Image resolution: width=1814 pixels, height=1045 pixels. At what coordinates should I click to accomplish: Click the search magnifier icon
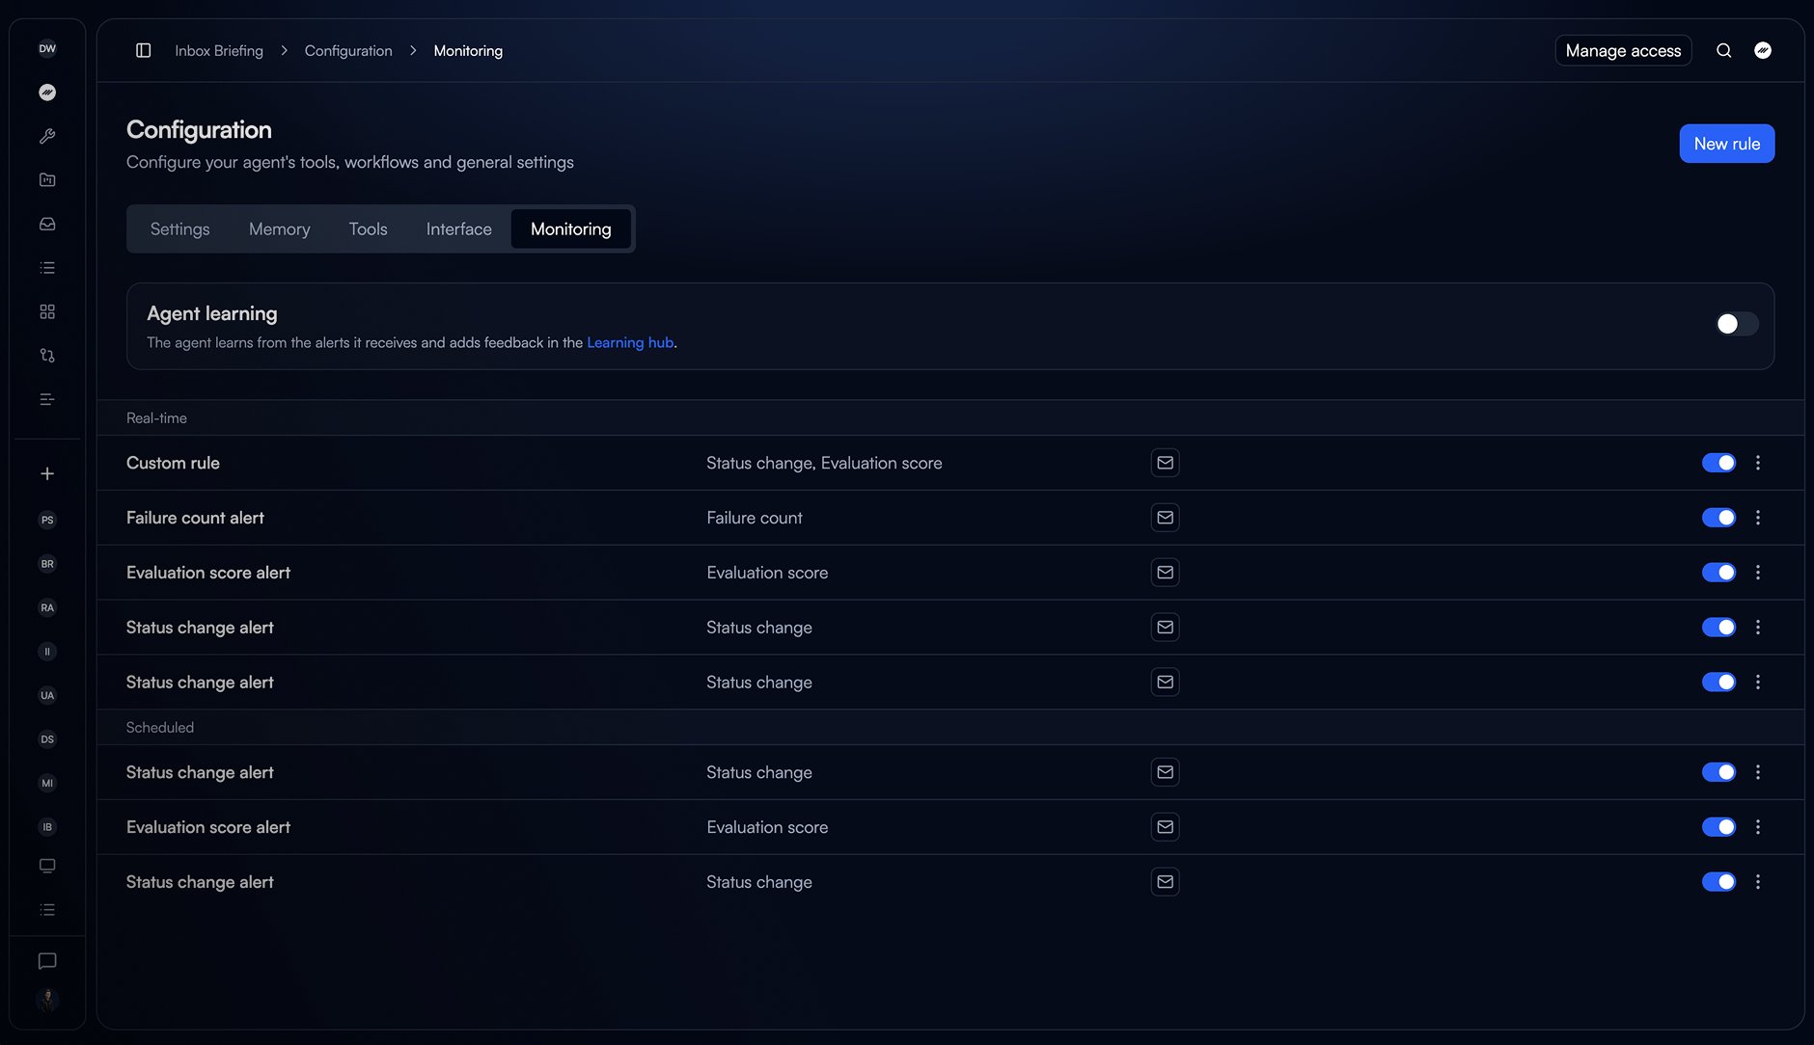1723,50
